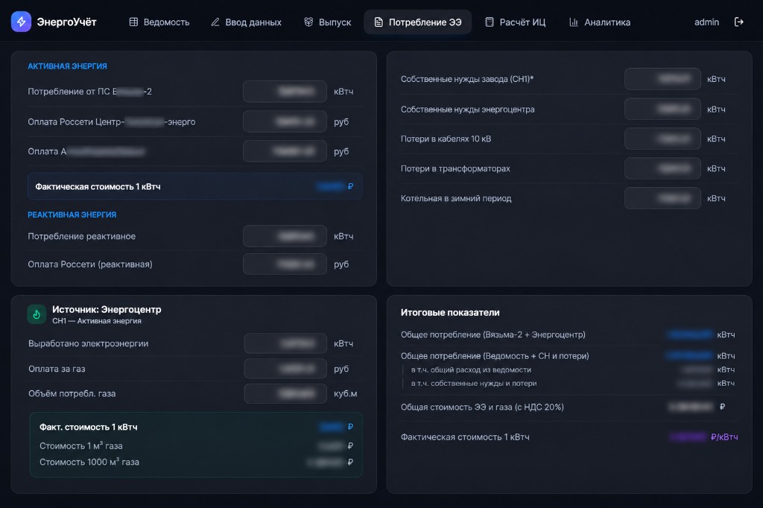
Task: Click the green flame icon of Энергоцентр source
Action: (37, 314)
